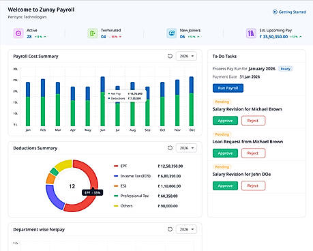Image resolution: width=313 pixels, height=251 pixels.
Task: Click the yellow Others legend swatch
Action: click(x=116, y=206)
